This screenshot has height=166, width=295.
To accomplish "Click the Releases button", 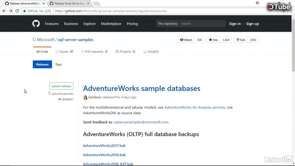I will coord(42,65).
